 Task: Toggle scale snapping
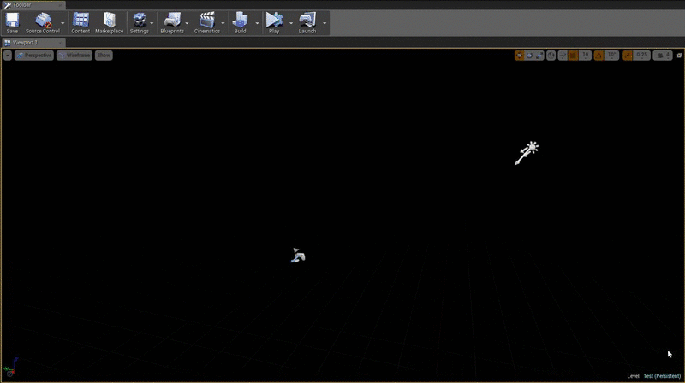(628, 56)
